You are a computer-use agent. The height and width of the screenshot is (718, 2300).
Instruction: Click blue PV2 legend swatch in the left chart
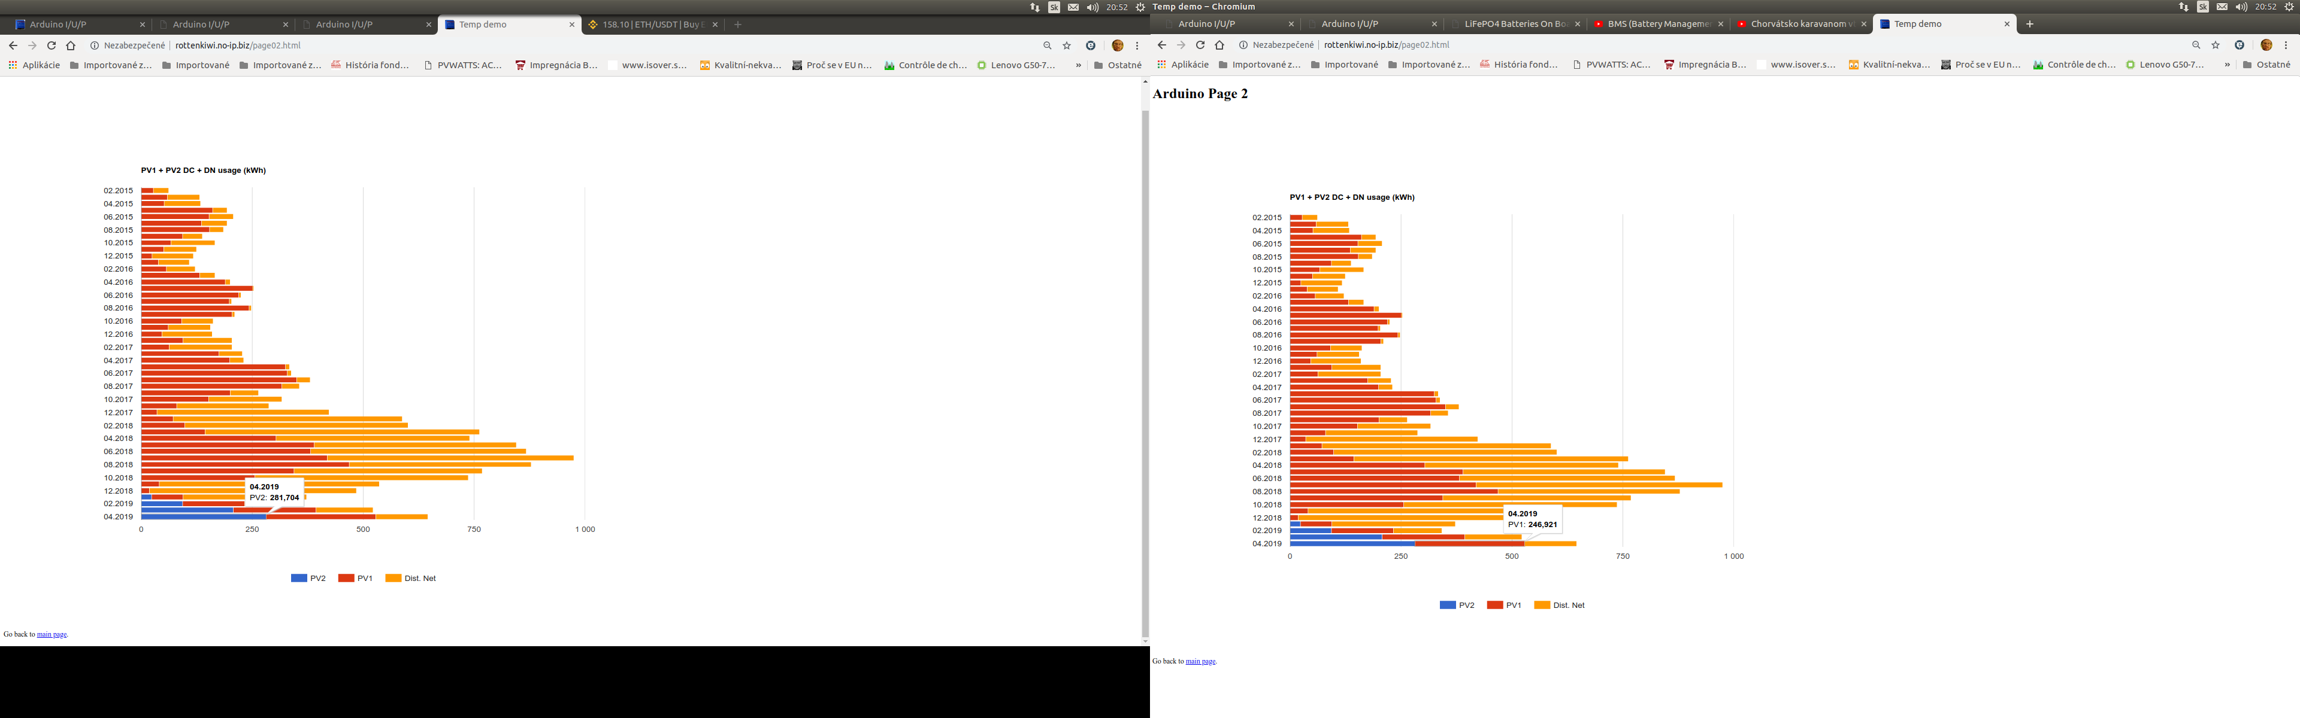pos(298,579)
